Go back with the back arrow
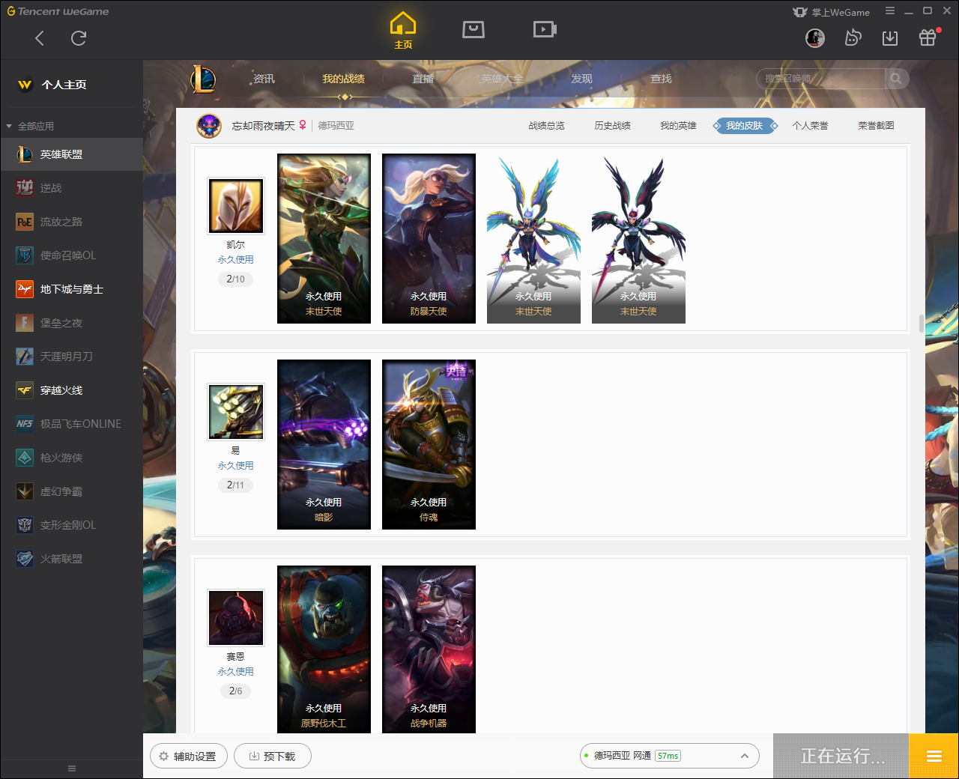Screen dimensions: 959x779 click(x=40, y=38)
